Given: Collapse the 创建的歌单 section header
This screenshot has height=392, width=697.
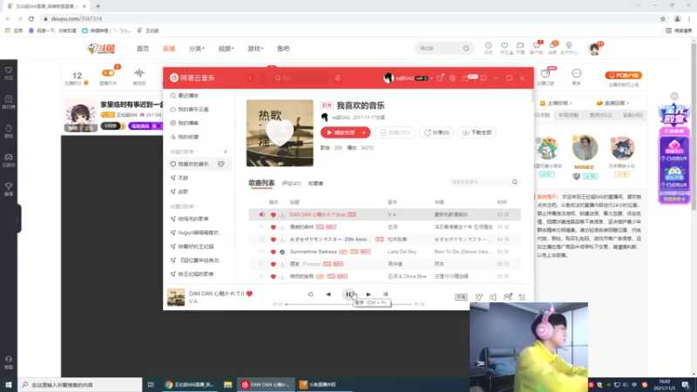Looking at the screenshot, I should 184,152.
